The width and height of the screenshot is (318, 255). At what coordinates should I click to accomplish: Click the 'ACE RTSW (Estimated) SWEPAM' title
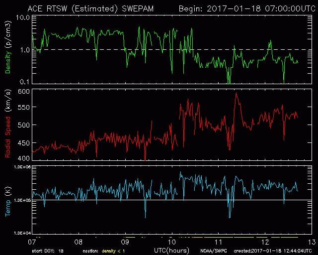pyautogui.click(x=90, y=9)
